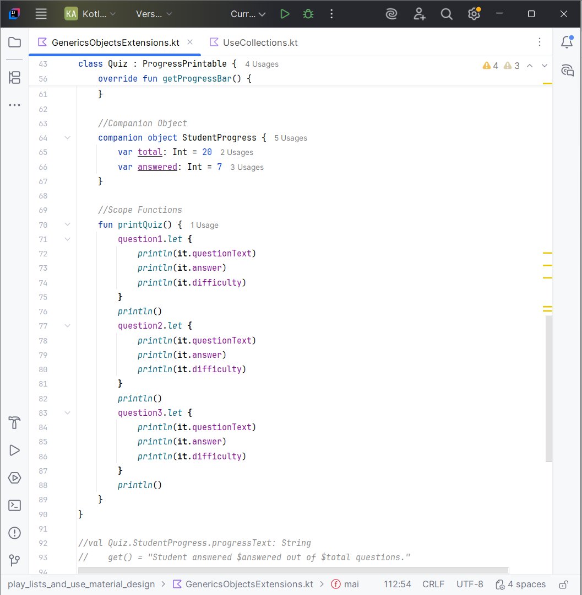Image resolution: width=582 pixels, height=595 pixels.
Task: Open the Terminal tool window
Action: (x=14, y=505)
